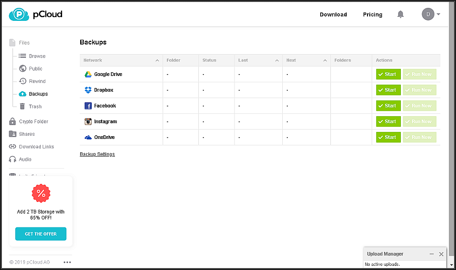Click the Rewind clock icon
456x270 pixels.
[x=23, y=81]
